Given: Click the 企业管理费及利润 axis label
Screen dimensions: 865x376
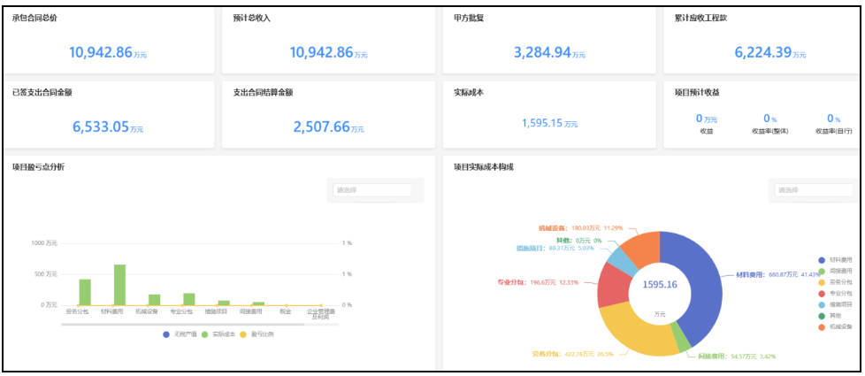Looking at the screenshot, I should 320,314.
